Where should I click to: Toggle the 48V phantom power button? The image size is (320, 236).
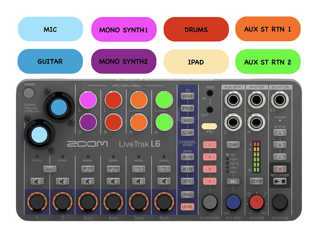(50, 169)
